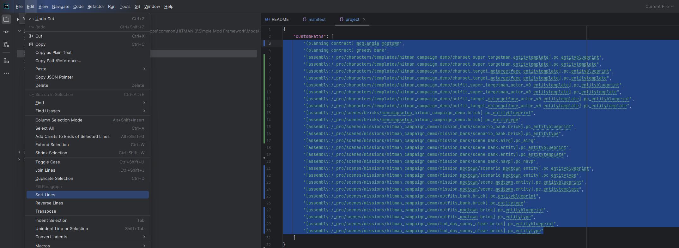Viewport: 679px width, 248px height.
Task: Open the Git menu
Action: (137, 6)
